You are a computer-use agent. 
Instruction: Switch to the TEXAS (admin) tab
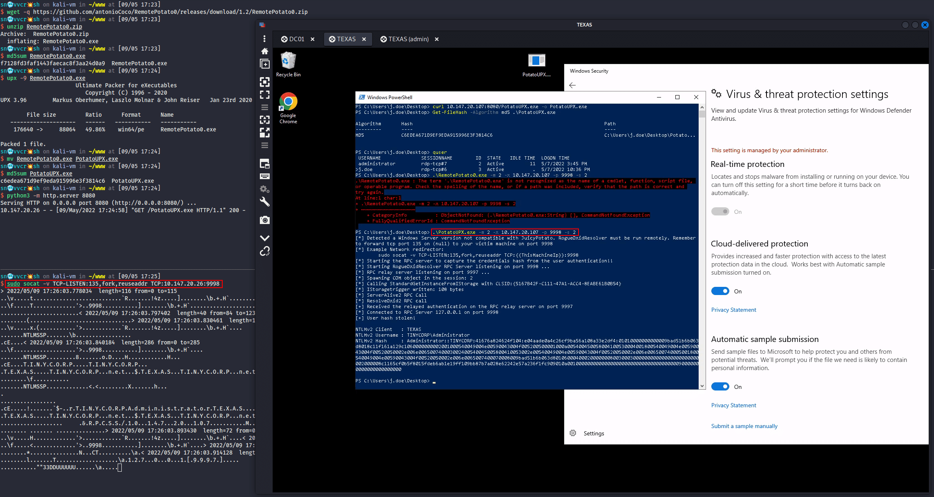[408, 39]
